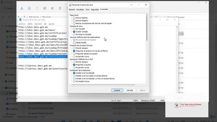The width and height of the screenshot is (217, 122).
Task: Switch to the Seguridad tab
Action: pyautogui.click(x=95, y=9)
